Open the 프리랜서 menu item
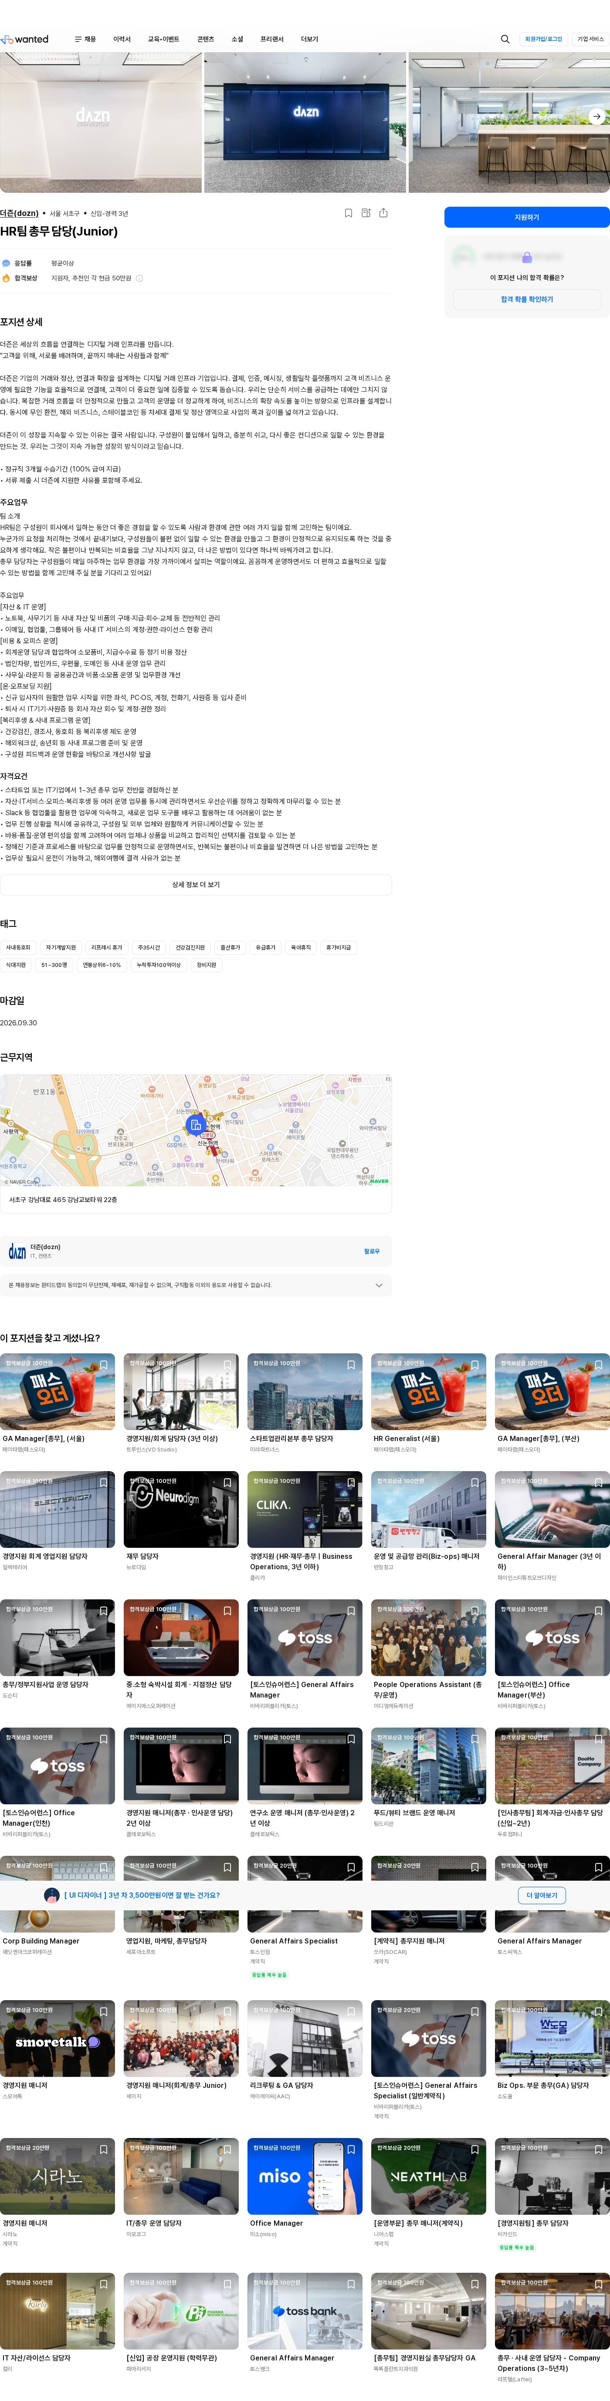 [272, 39]
